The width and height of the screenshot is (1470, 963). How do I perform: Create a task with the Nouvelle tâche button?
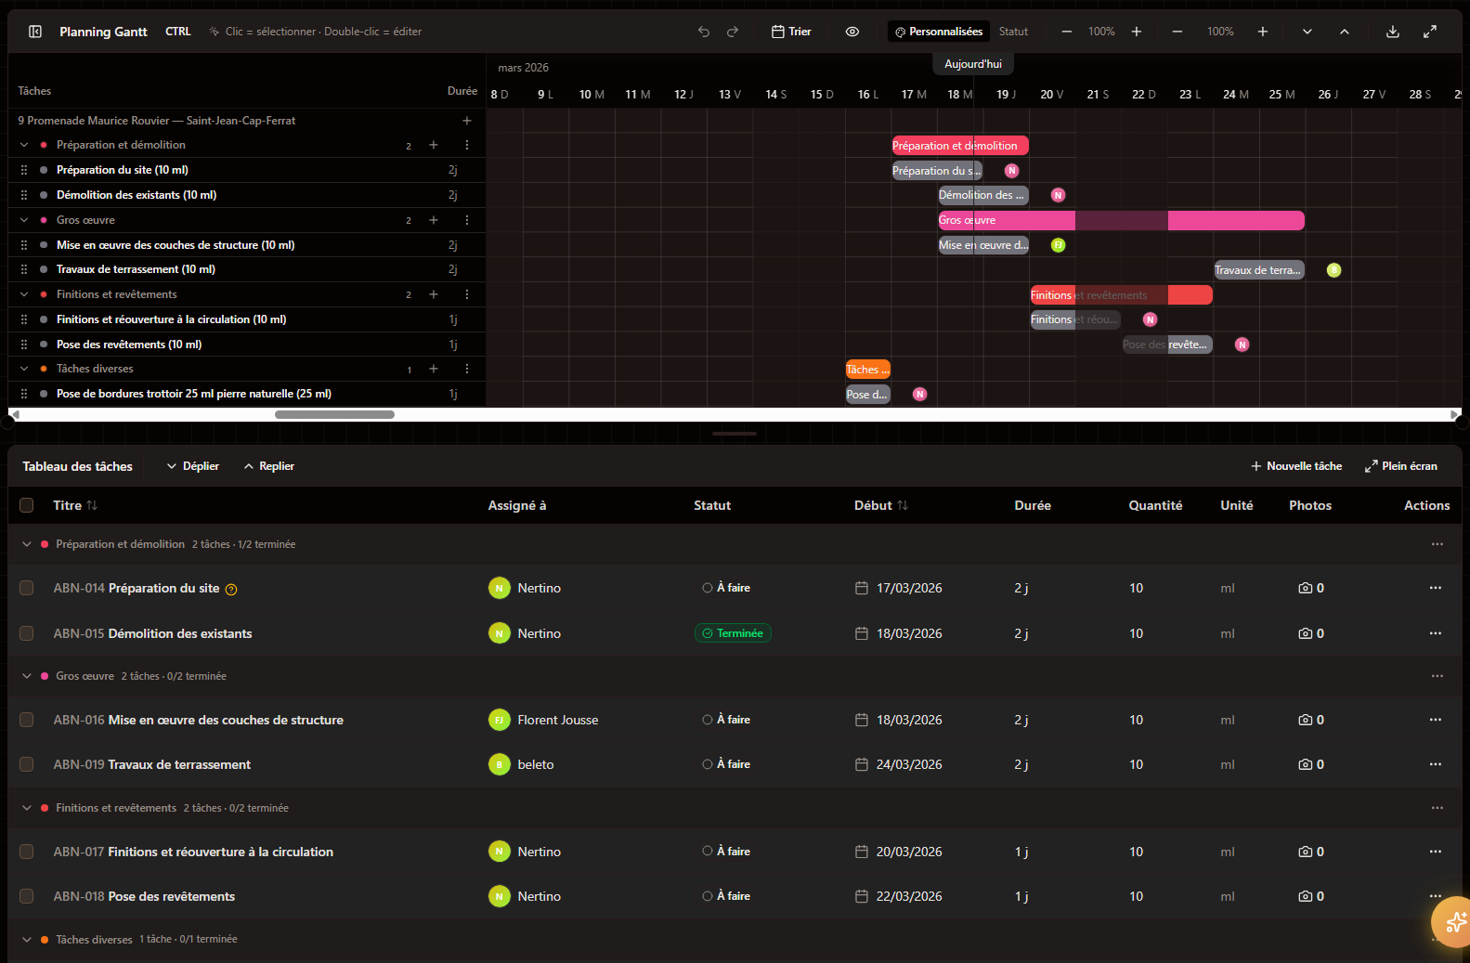pos(1296,466)
